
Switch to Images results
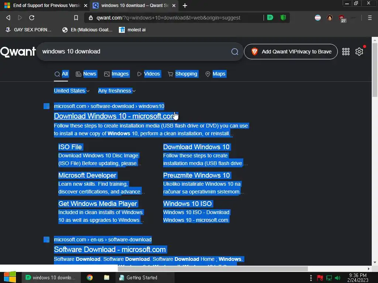point(117,74)
